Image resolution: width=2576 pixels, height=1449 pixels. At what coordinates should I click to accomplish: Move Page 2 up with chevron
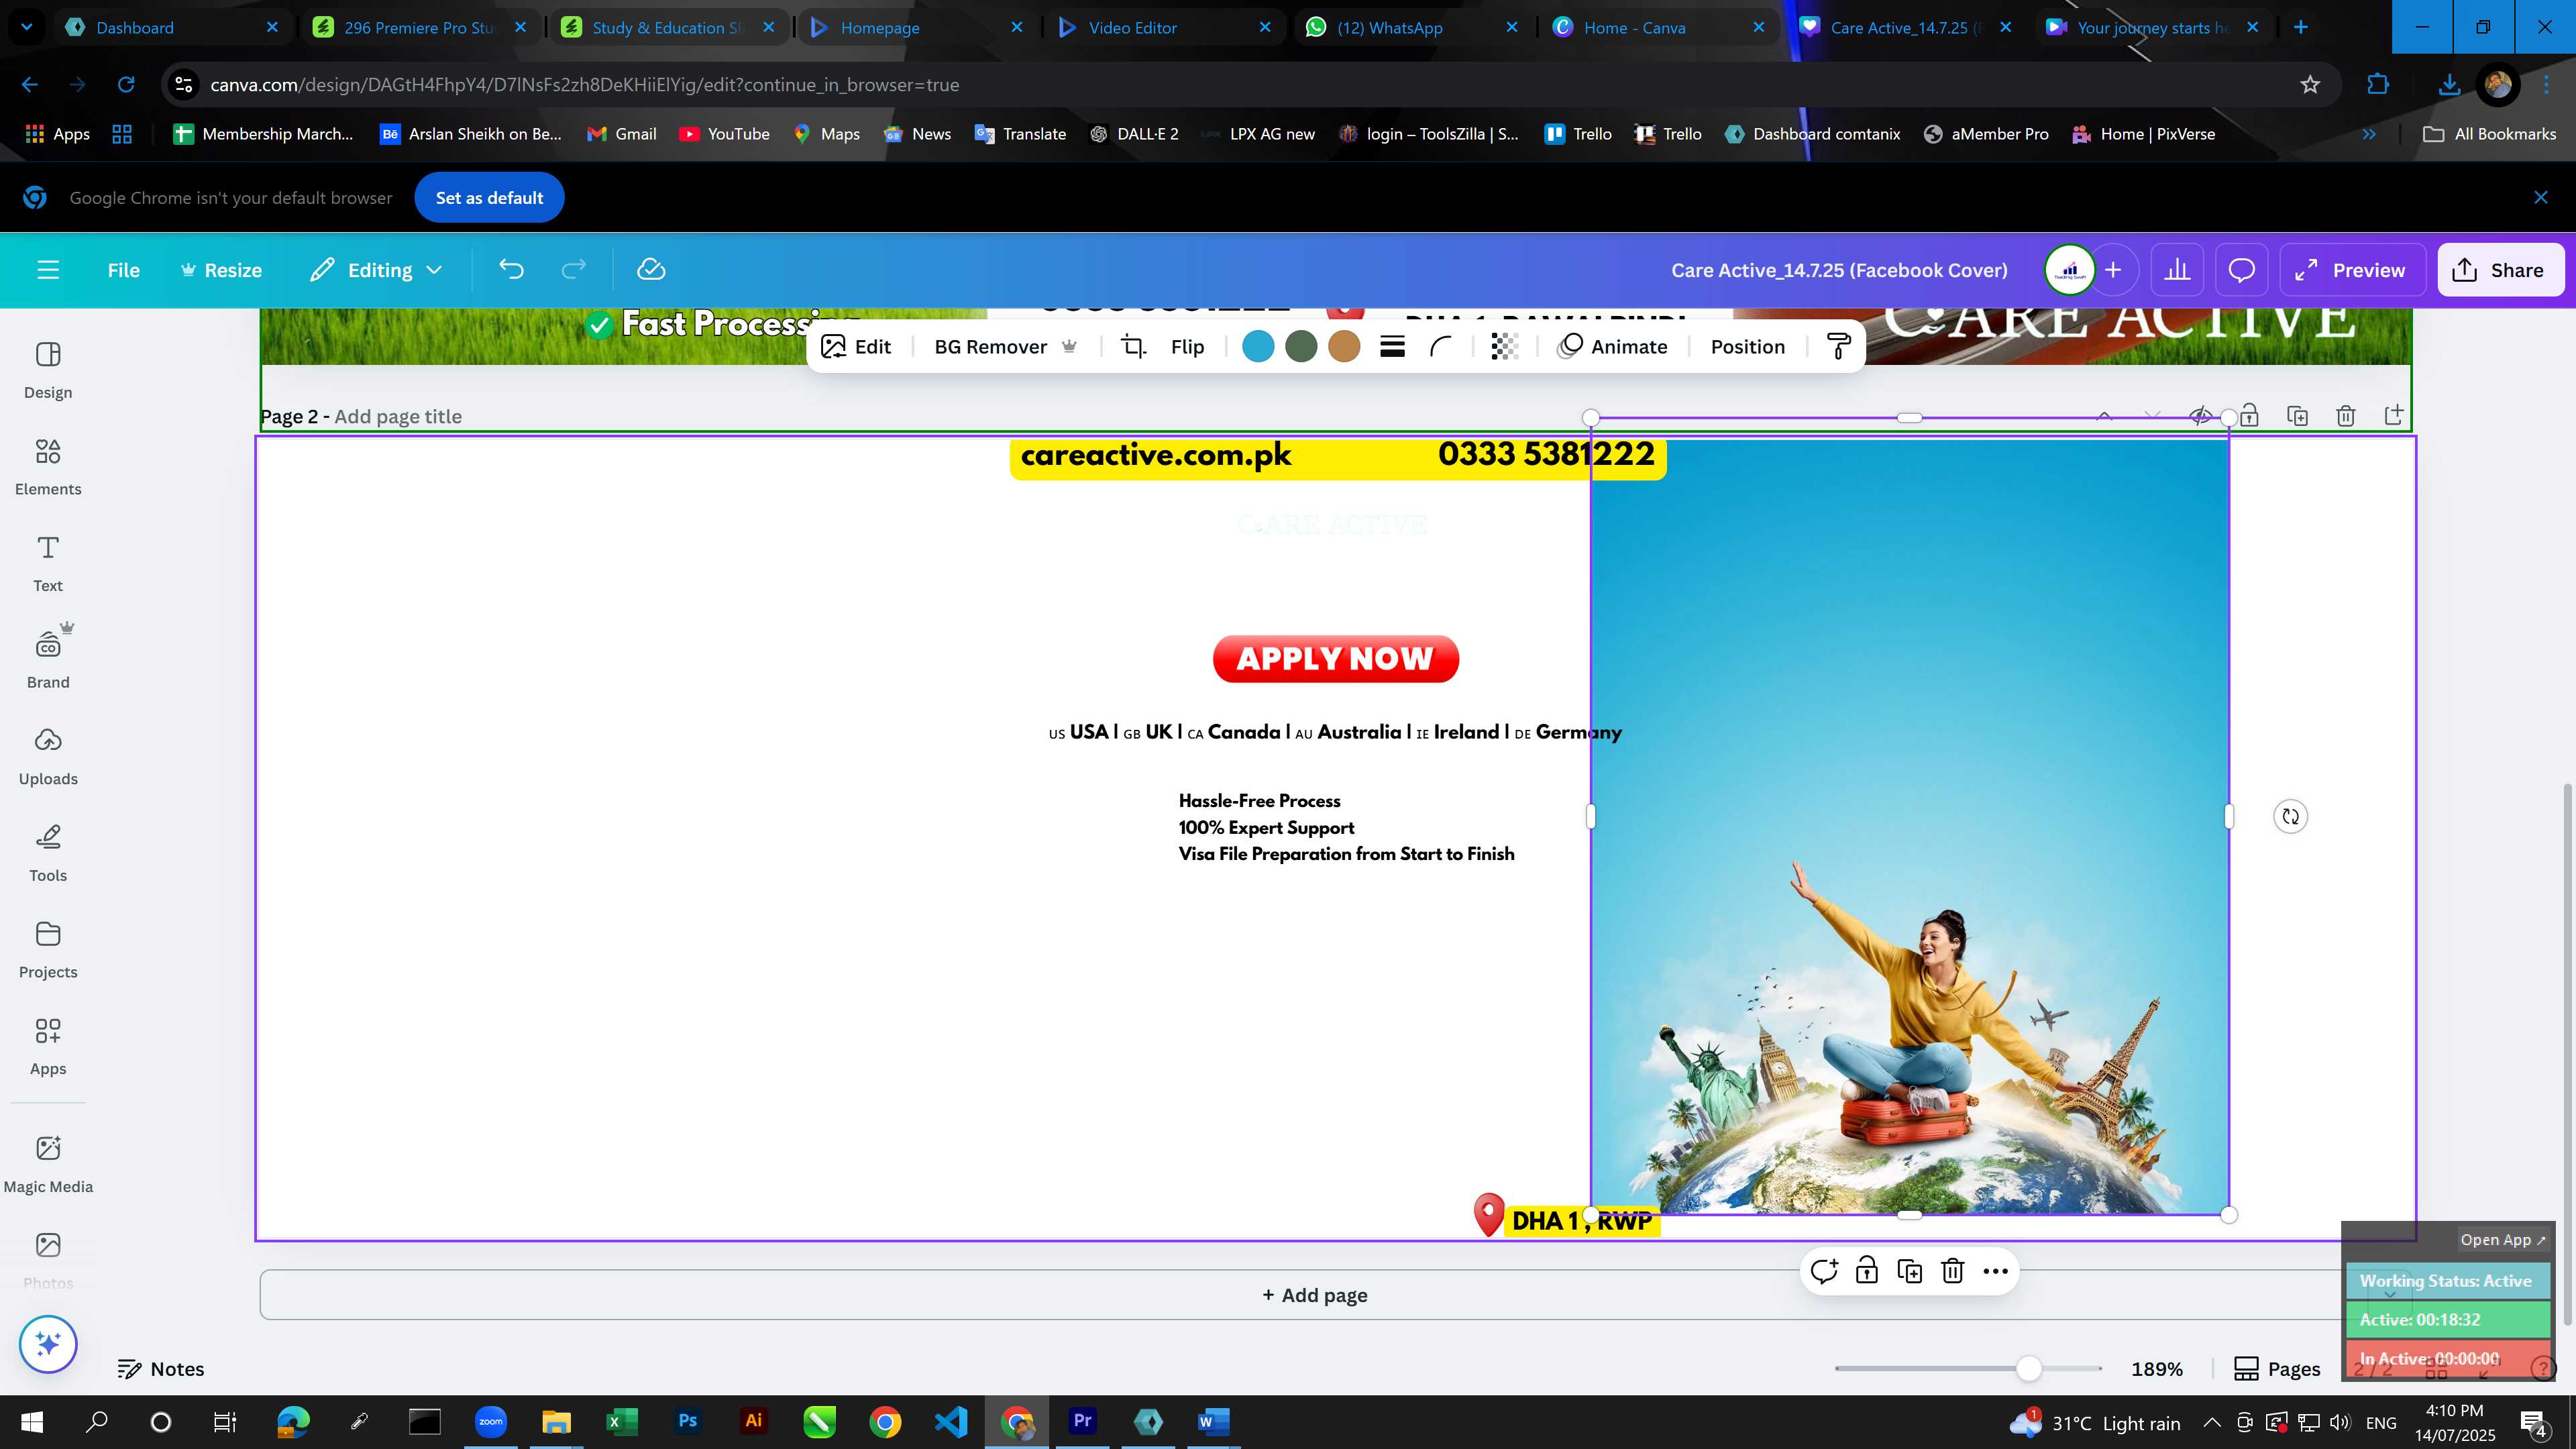(x=2104, y=416)
